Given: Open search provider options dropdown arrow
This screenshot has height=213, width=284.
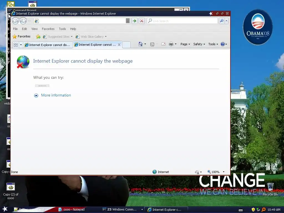Looking at the screenshot, I should tap(226, 21).
